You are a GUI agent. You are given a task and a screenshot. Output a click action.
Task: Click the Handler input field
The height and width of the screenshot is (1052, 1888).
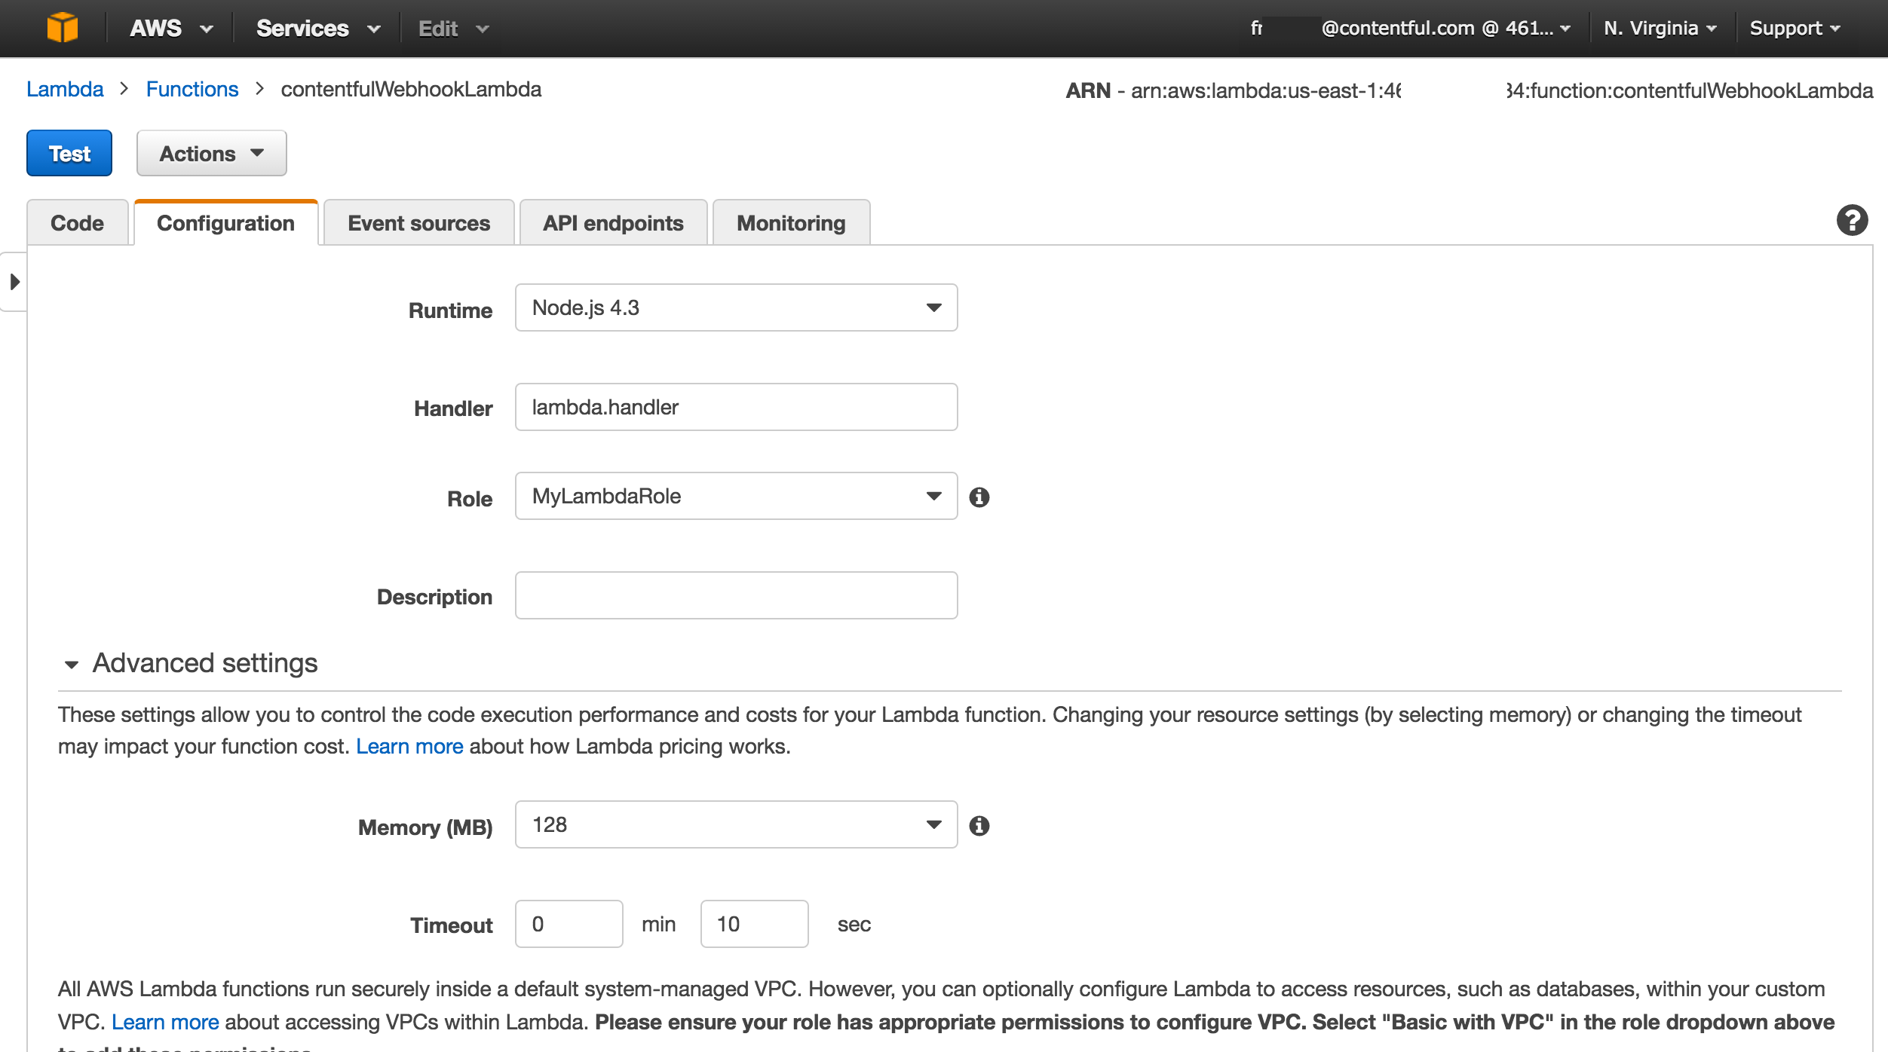[x=736, y=407]
